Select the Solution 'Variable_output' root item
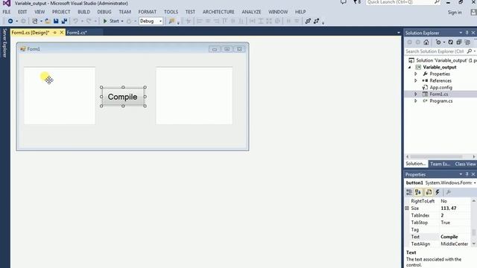The image size is (477, 268). pyautogui.click(x=443, y=60)
